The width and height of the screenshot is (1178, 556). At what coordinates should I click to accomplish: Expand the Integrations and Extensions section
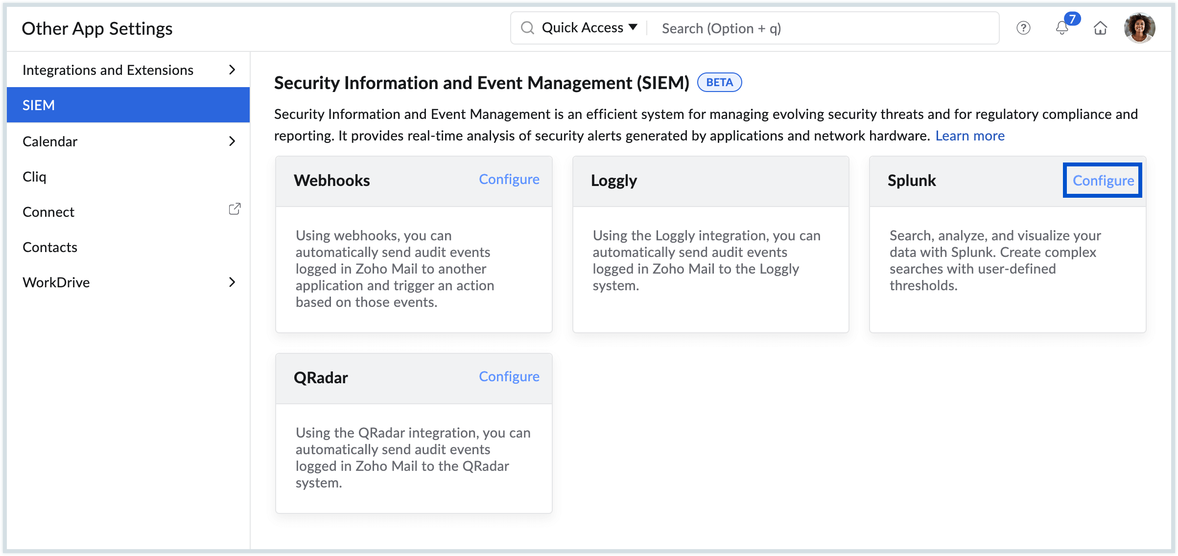coord(108,70)
